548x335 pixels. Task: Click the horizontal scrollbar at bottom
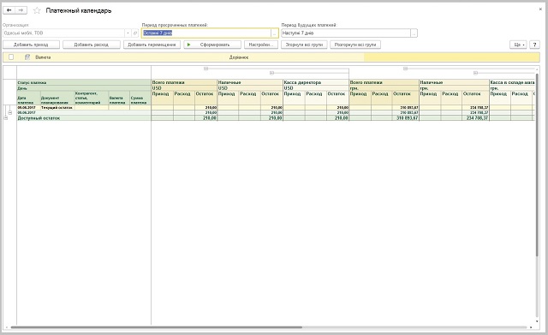(x=157, y=327)
